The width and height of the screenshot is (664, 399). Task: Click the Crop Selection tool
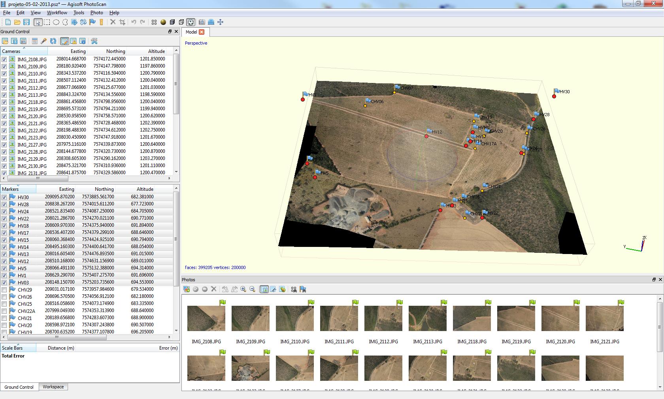pyautogui.click(x=122, y=22)
